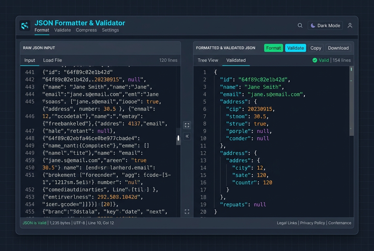
Task: Click the JSON Formatter & Validator title
Action: click(80, 23)
